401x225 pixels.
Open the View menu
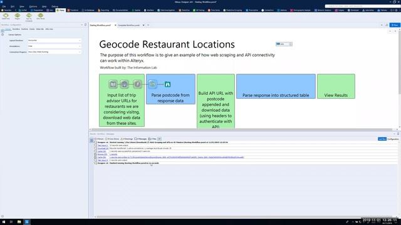click(22, 6)
